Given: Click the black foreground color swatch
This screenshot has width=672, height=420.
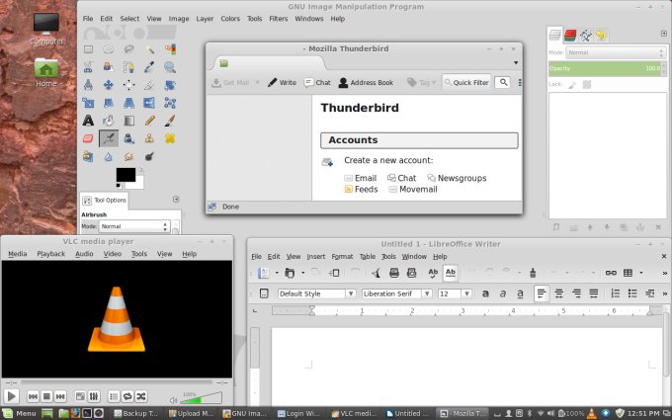Looking at the screenshot, I should tap(126, 175).
